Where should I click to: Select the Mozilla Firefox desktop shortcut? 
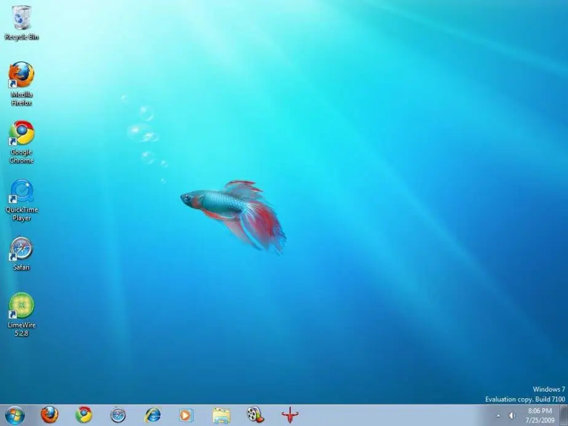pyautogui.click(x=22, y=84)
